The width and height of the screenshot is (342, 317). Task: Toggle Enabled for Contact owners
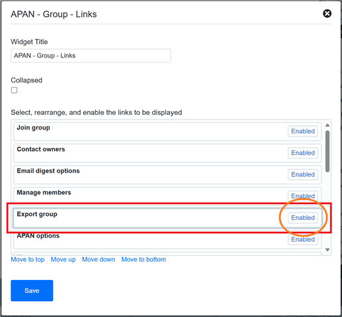303,153
